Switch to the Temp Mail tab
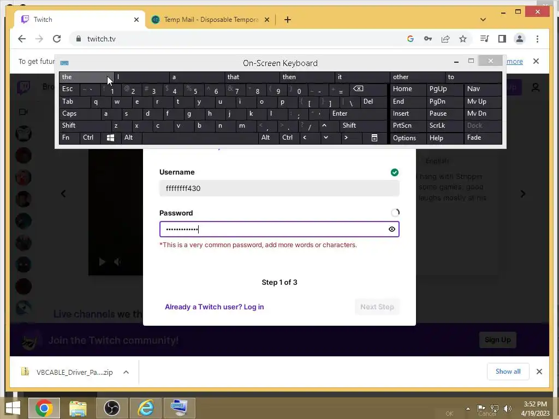This screenshot has width=559, height=419. pyautogui.click(x=210, y=20)
